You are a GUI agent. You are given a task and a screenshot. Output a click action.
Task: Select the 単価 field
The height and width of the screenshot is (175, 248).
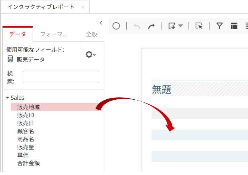[23, 155]
